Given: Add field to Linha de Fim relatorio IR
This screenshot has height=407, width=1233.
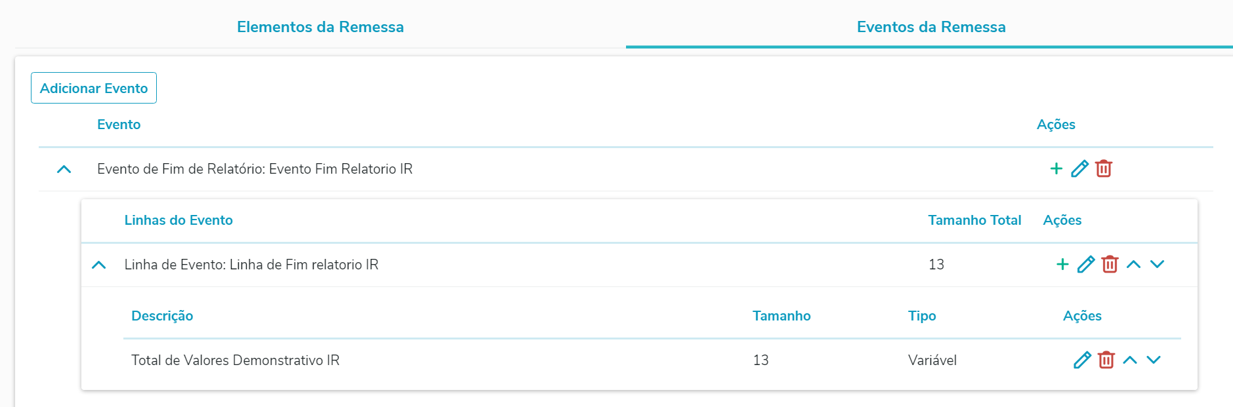Looking at the screenshot, I should 1062,265.
